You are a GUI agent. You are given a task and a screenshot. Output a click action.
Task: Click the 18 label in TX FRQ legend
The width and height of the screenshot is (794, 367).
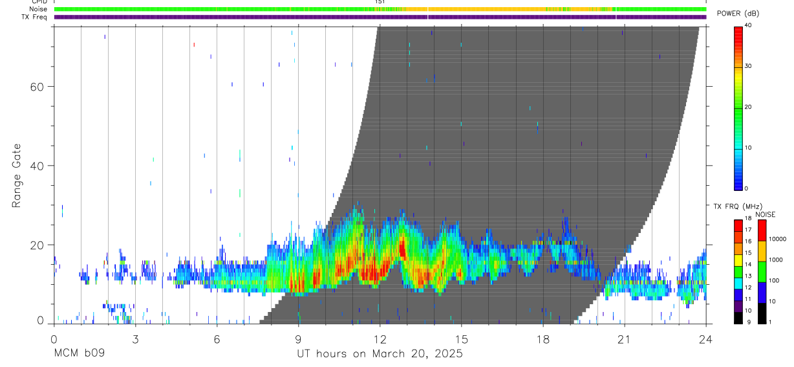[x=747, y=219]
